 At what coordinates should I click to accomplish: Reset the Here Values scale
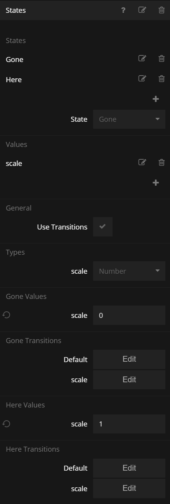(x=6, y=424)
